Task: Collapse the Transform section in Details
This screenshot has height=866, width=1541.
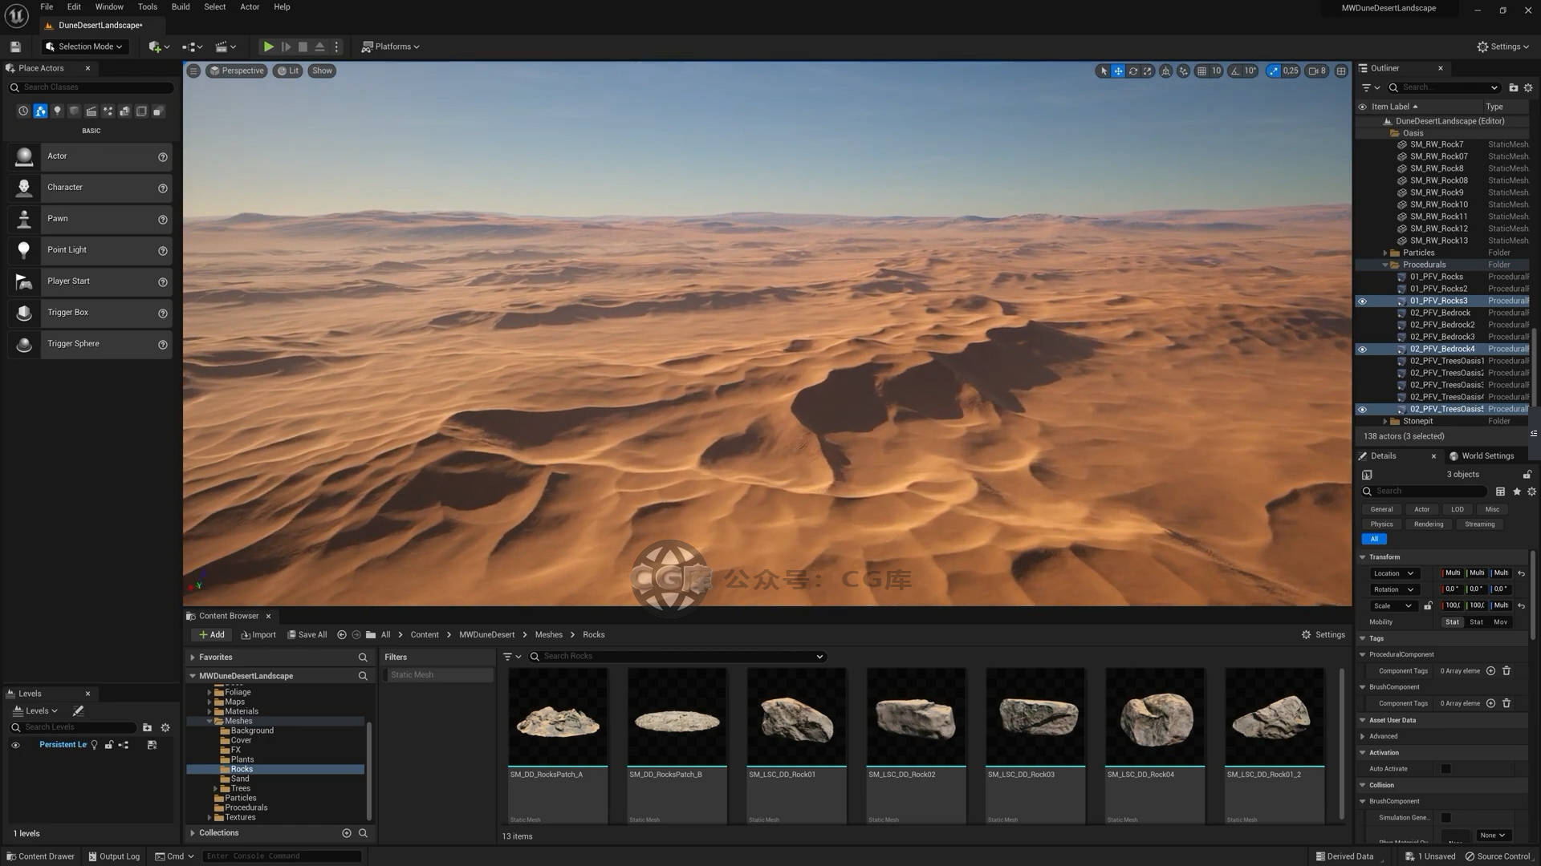Action: (1363, 557)
